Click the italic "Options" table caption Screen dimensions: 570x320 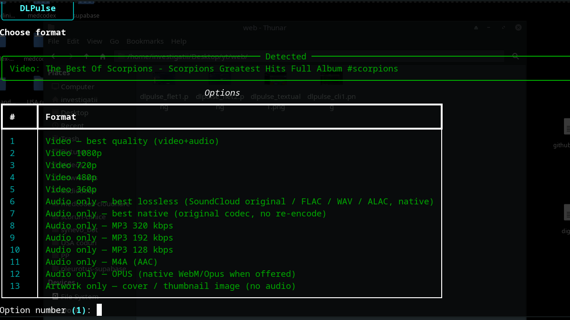tap(222, 93)
